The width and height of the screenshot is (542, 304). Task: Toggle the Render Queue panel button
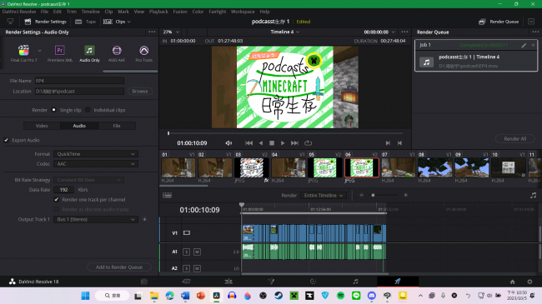[x=499, y=22]
